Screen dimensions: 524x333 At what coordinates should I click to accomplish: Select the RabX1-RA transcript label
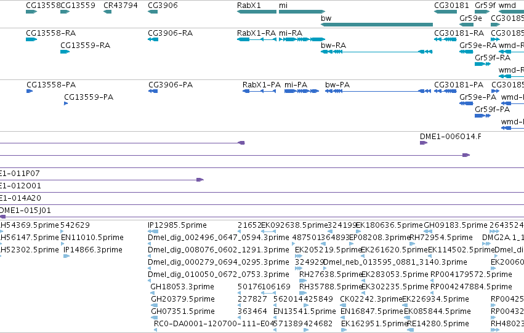[x=256, y=33]
